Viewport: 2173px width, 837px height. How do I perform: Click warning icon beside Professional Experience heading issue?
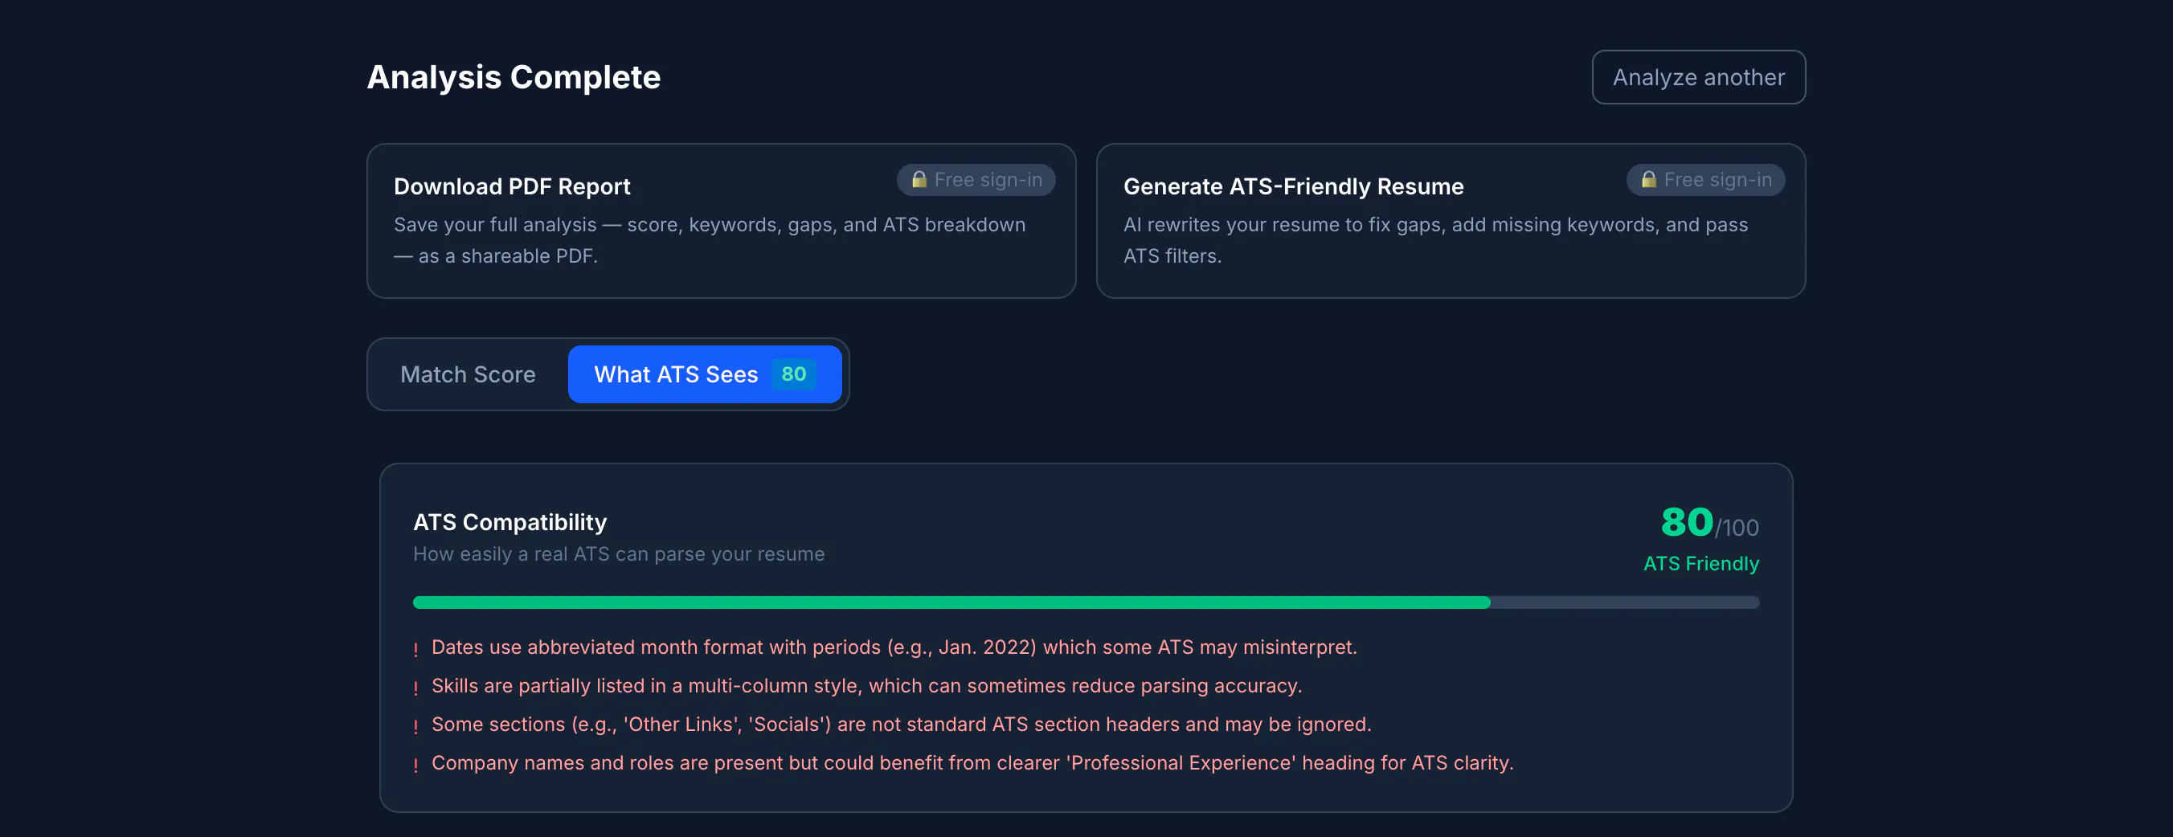(x=415, y=766)
